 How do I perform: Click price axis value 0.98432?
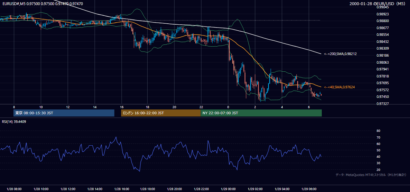(x=383, y=42)
